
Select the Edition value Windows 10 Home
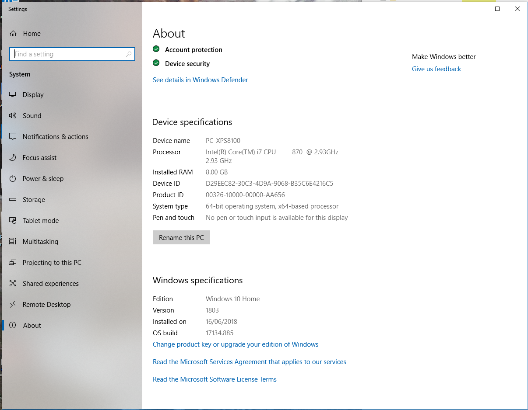tap(233, 299)
